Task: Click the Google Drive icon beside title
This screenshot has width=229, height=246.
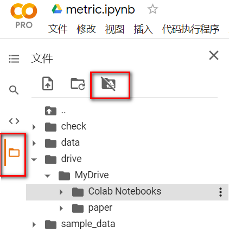Action: coord(57,9)
